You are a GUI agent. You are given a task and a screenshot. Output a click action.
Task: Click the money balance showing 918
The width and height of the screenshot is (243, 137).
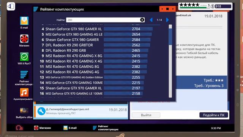223,6
